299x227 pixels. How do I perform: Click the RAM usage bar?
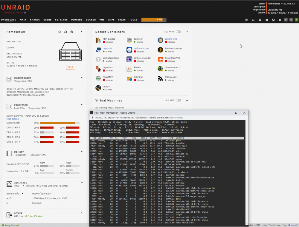pos(47,166)
